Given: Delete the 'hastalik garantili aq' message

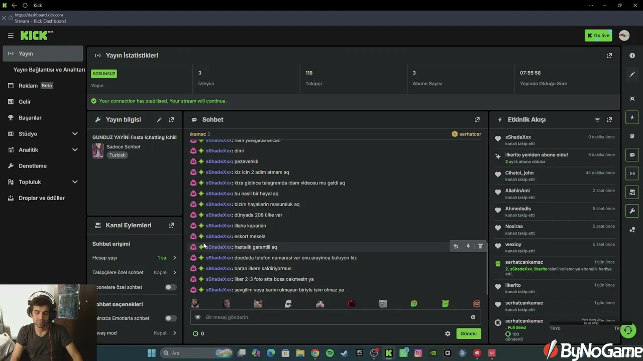Looking at the screenshot, I should pyautogui.click(x=480, y=246).
